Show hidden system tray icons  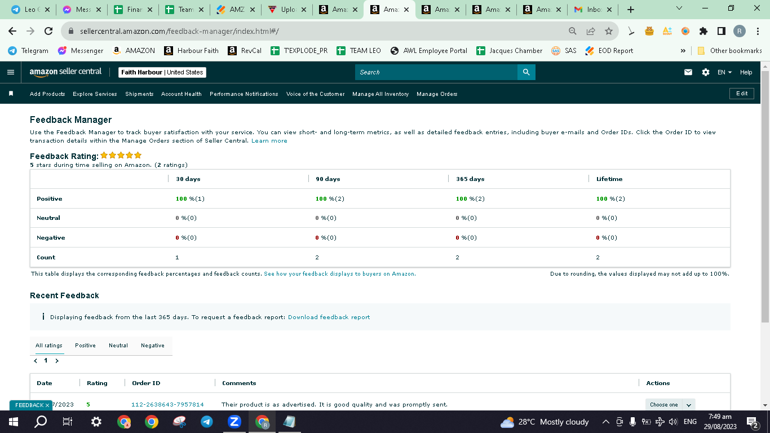[606, 422]
